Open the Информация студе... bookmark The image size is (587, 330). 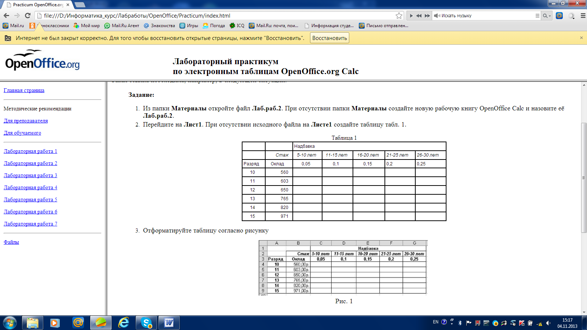[x=329, y=26]
